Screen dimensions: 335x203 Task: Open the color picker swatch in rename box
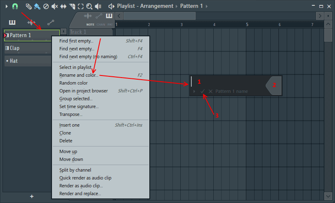click(274, 85)
